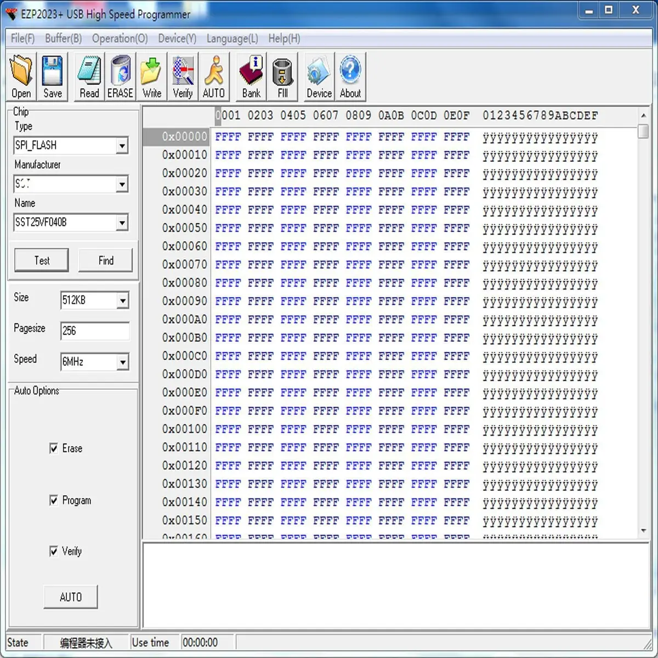
Task: Click the State status text in Chinese
Action: pos(86,643)
